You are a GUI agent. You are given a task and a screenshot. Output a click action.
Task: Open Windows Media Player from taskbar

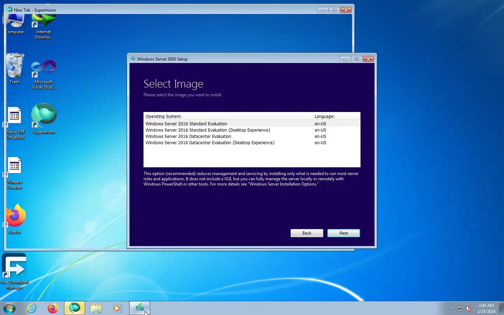tap(118, 308)
